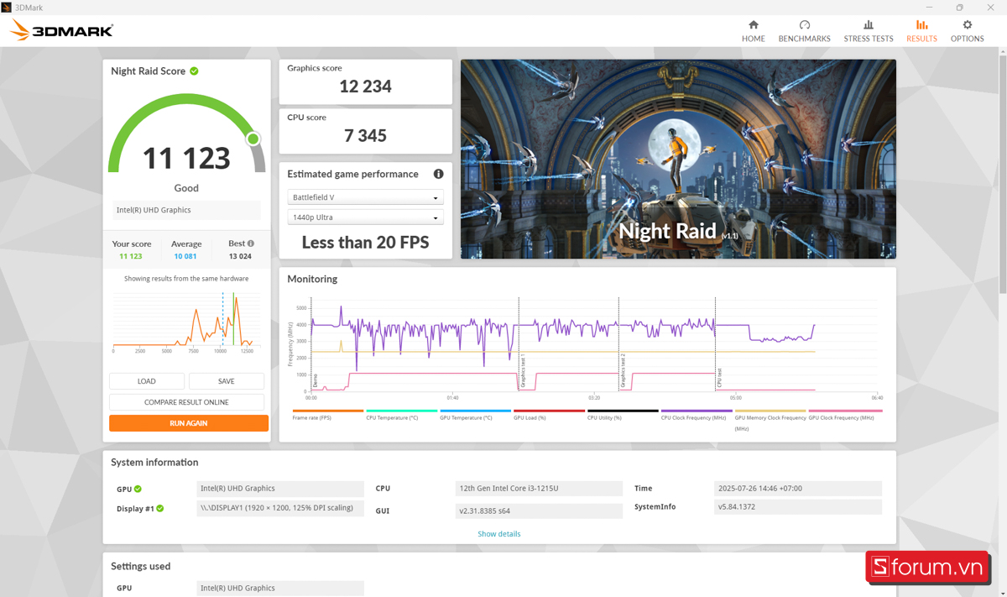
Task: Click the green check beside Display #1
Action: tap(160, 508)
